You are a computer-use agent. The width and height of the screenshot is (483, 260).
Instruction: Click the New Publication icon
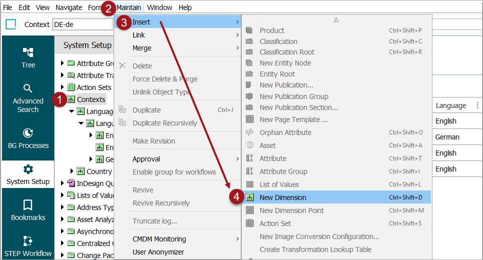[249, 85]
